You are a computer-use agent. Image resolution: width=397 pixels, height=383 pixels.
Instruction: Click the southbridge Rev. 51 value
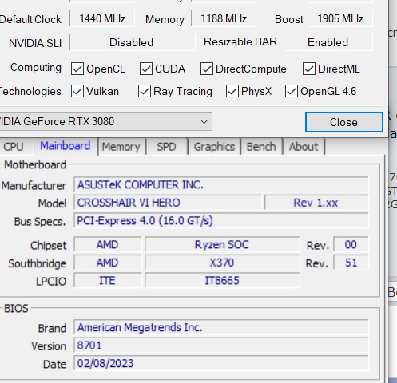(351, 263)
